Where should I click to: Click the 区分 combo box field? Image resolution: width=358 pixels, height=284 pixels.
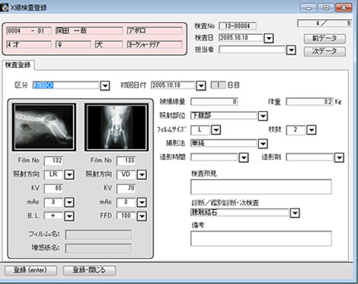(66, 85)
